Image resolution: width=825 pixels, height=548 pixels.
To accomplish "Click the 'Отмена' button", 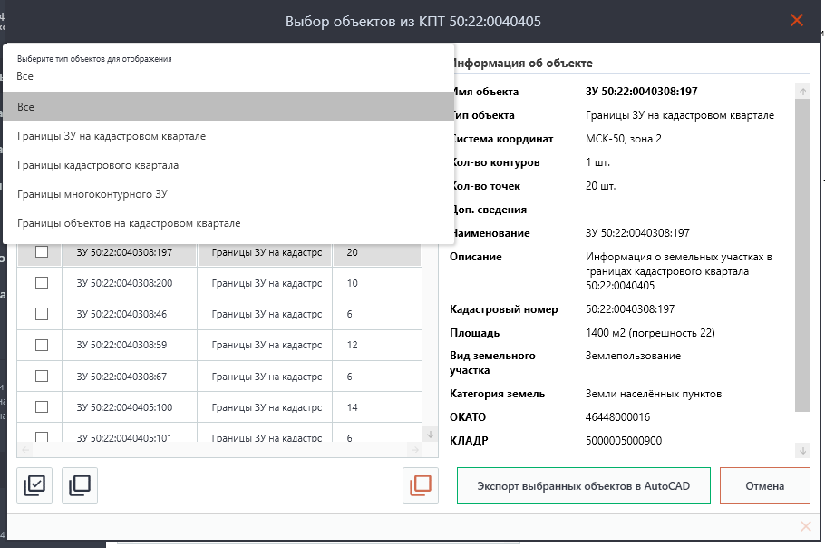I will click(764, 485).
